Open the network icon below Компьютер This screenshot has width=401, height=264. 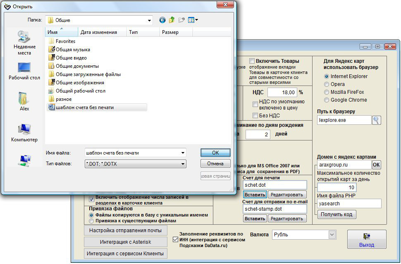(24, 161)
